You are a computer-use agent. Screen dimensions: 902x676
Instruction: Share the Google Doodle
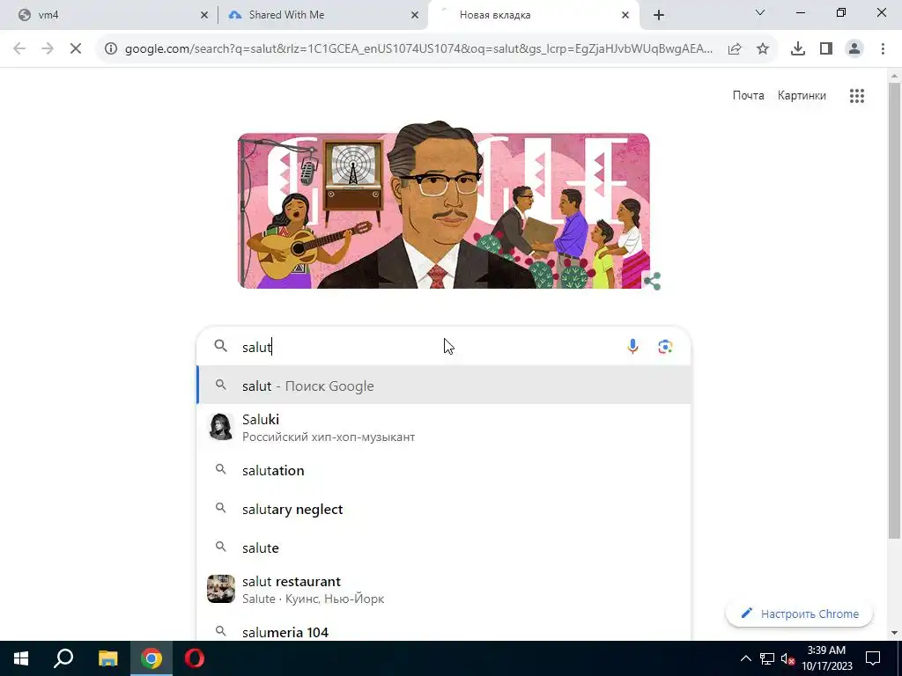pyautogui.click(x=652, y=281)
